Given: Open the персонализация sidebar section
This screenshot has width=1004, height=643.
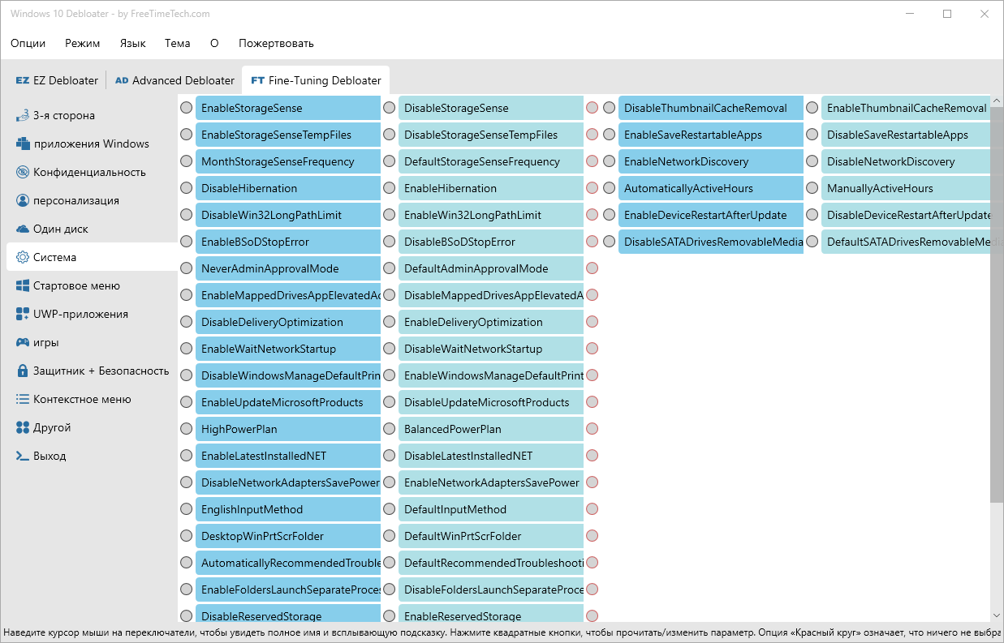Looking at the screenshot, I should pyautogui.click(x=91, y=200).
